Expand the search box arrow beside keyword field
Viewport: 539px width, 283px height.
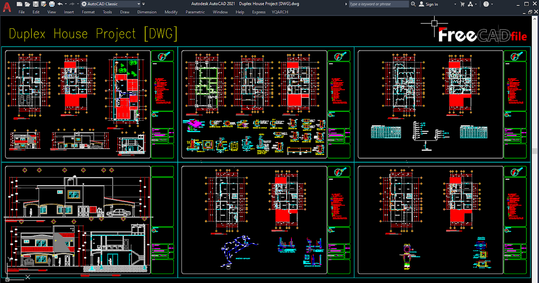[346, 4]
